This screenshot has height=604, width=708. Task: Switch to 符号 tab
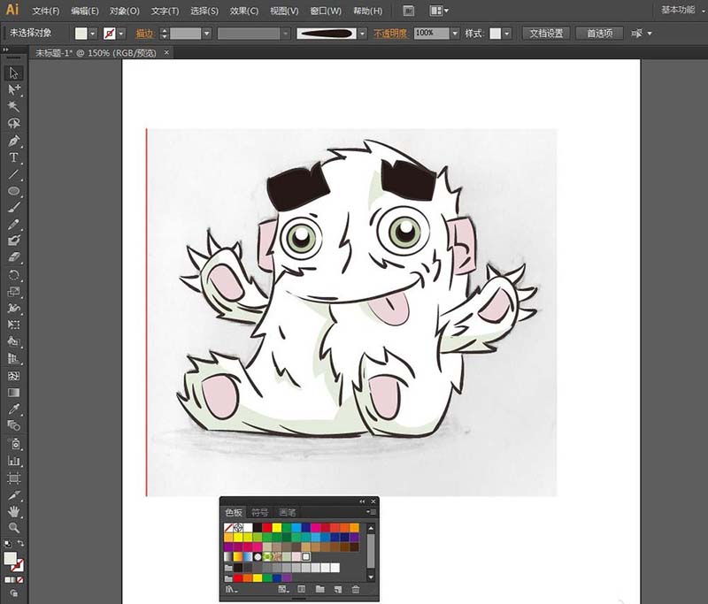click(x=259, y=512)
